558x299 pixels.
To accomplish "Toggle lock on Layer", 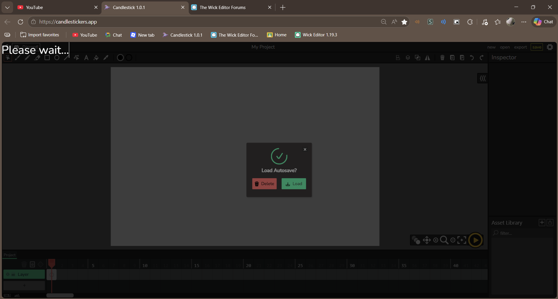I will click(13, 274).
